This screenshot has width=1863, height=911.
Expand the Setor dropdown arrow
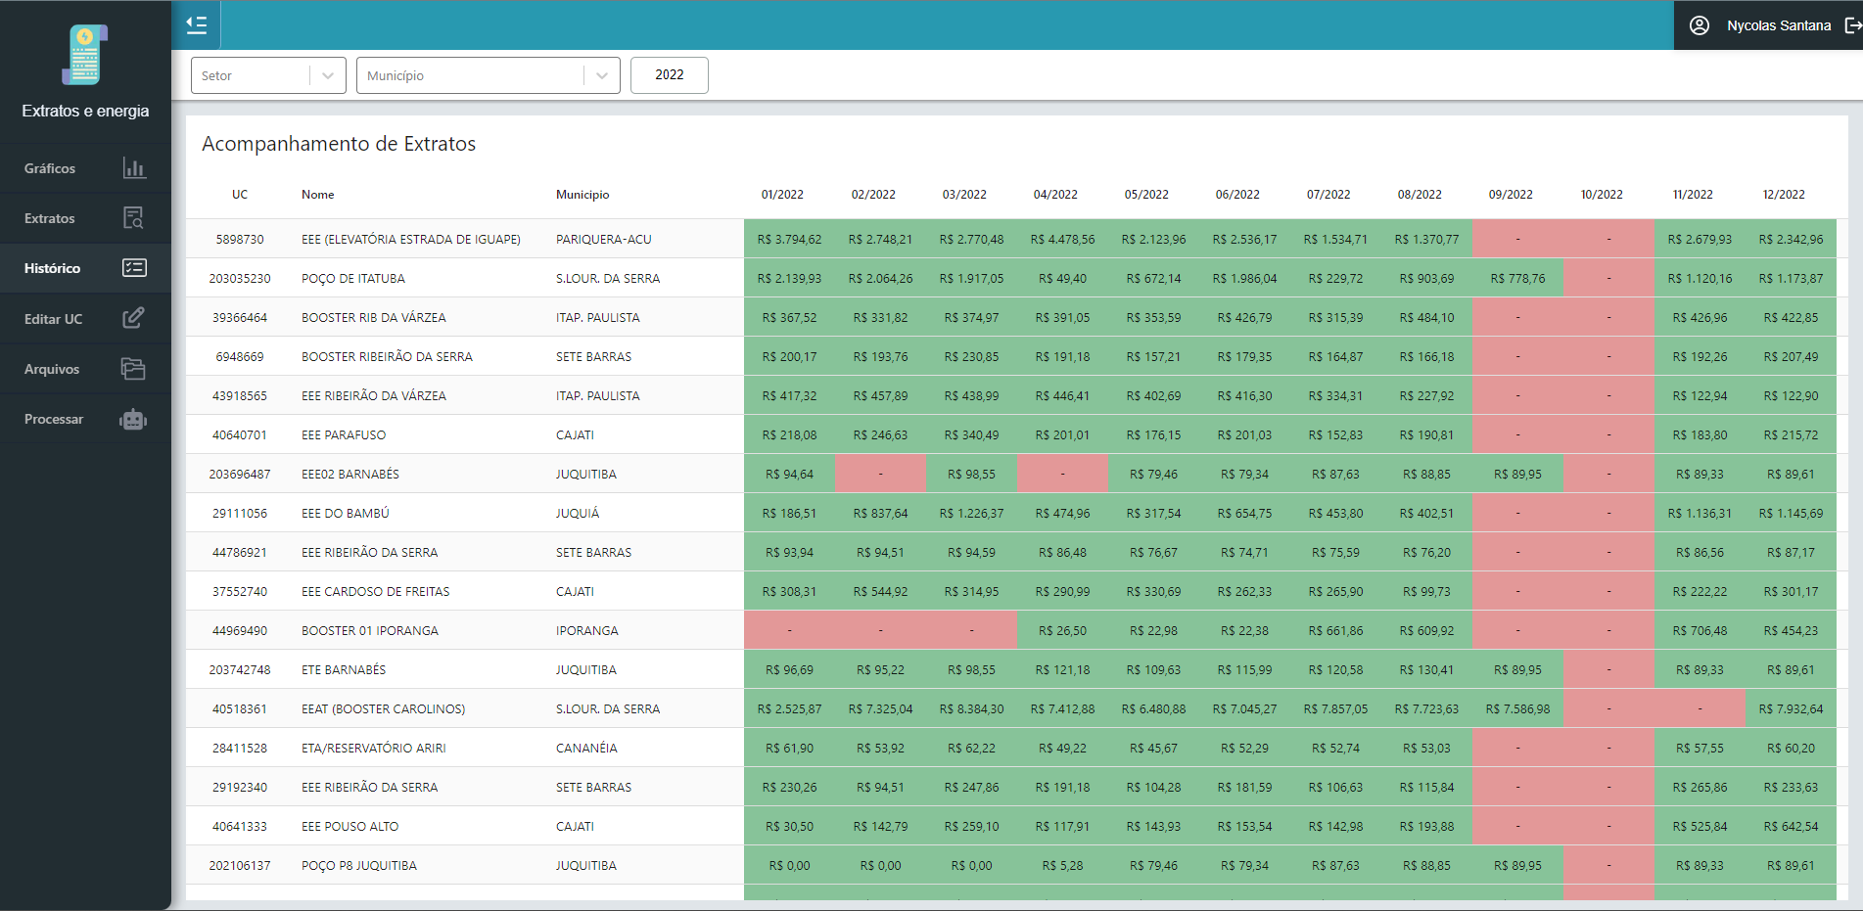(x=328, y=75)
